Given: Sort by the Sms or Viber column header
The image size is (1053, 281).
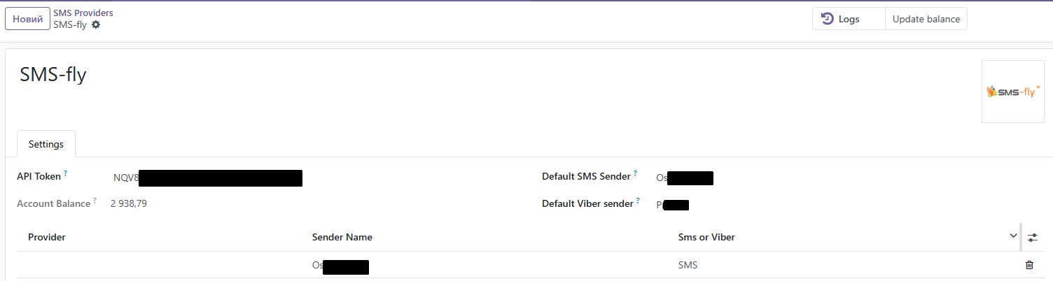Looking at the screenshot, I should pyautogui.click(x=706, y=238).
